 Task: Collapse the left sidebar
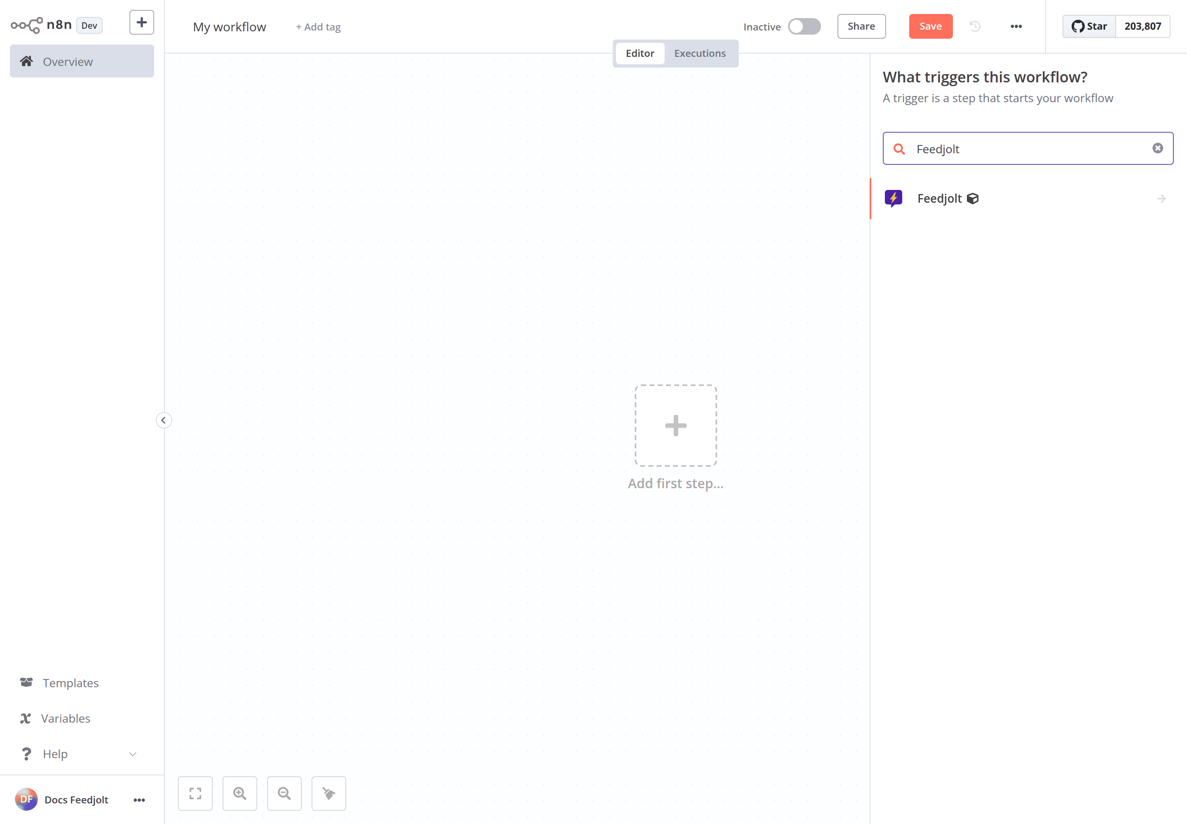point(164,420)
